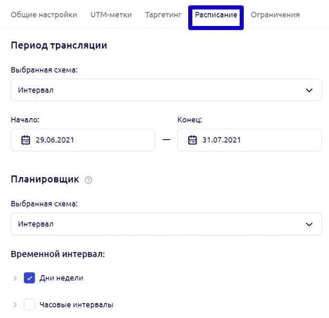The width and height of the screenshot is (329, 318).
Task: Open the help icon beside Планировщик
Action: (88, 180)
